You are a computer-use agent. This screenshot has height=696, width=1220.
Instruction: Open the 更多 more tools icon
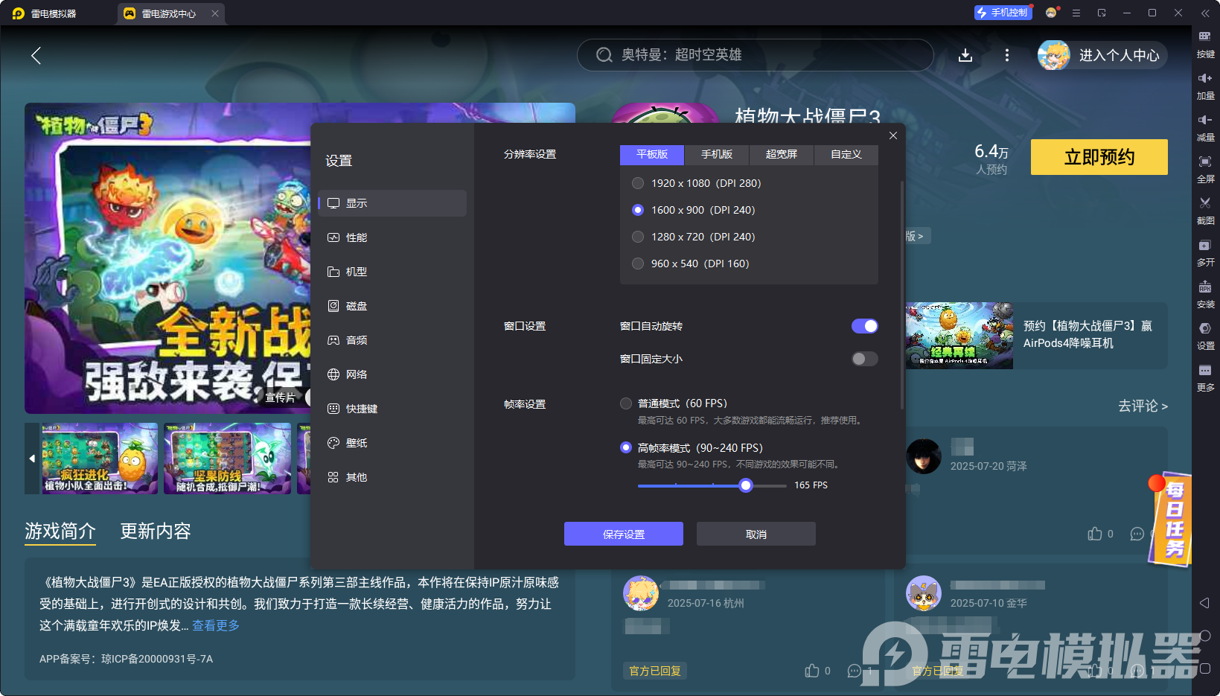click(1205, 370)
